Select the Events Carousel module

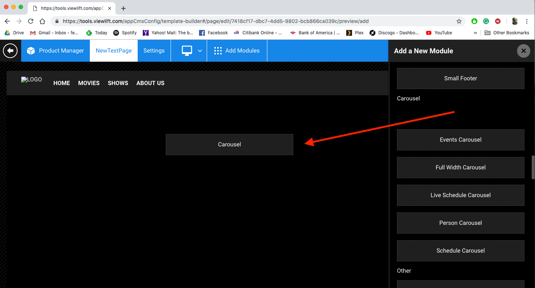(461, 140)
